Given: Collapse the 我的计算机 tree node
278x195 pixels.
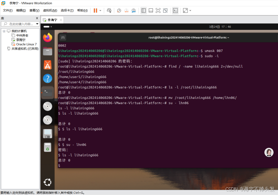Looking at the screenshot, I should point(4,31).
